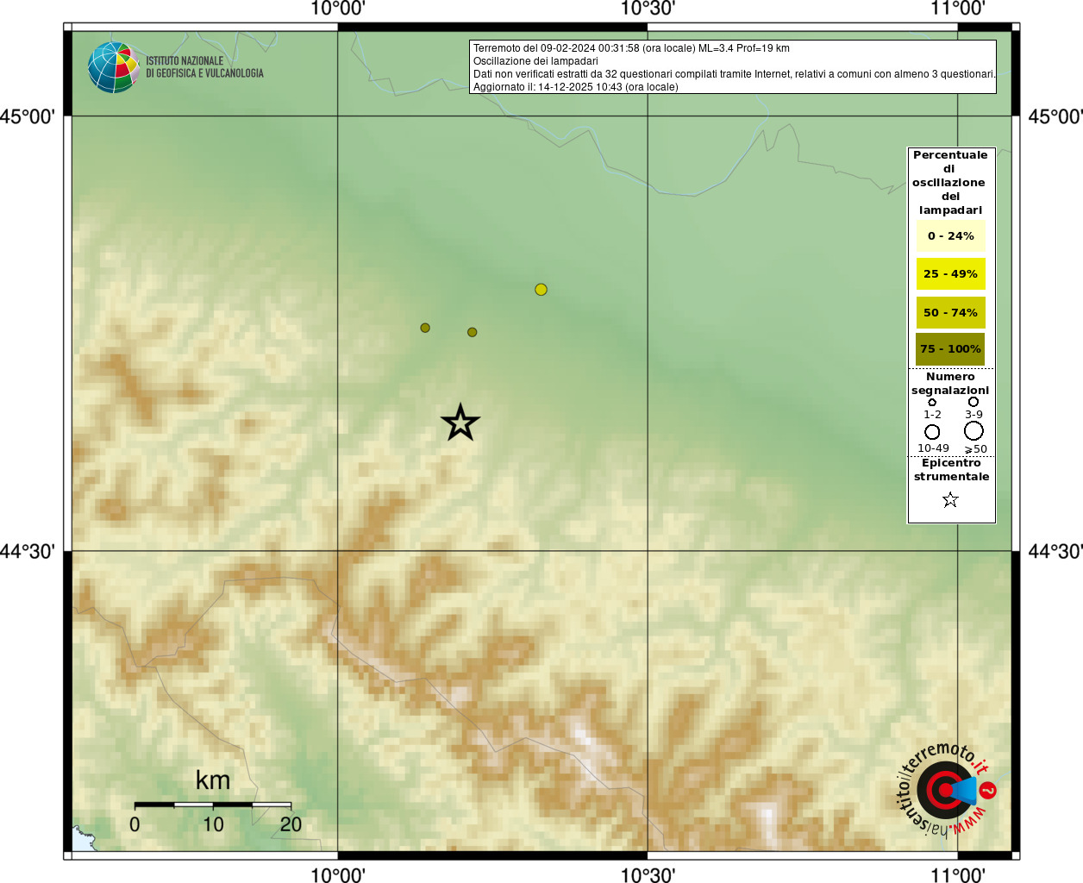Click the 1-2 reports legend circle
This screenshot has height=883, width=1083.
pyautogui.click(x=932, y=402)
